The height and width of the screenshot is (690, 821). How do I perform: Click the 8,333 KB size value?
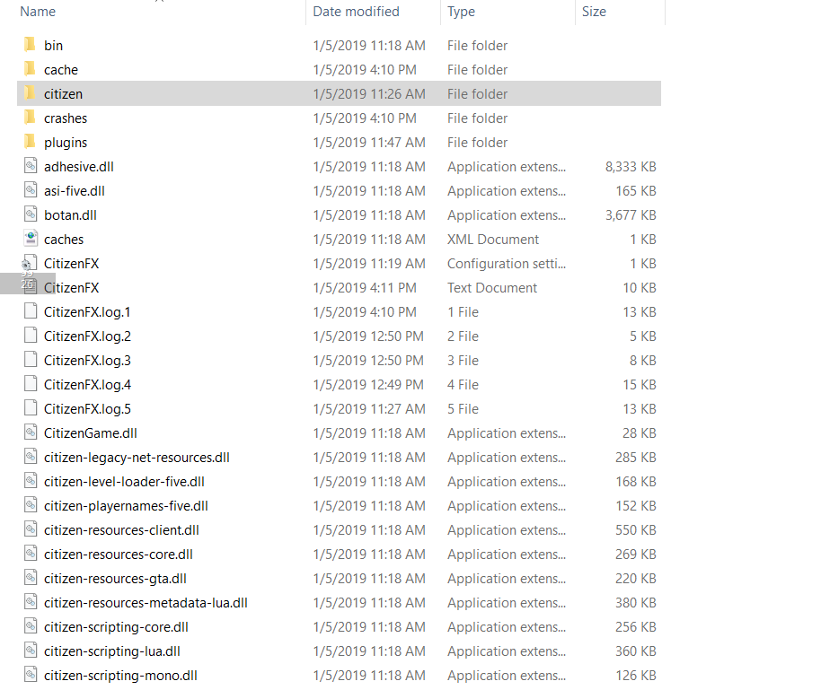tap(631, 166)
